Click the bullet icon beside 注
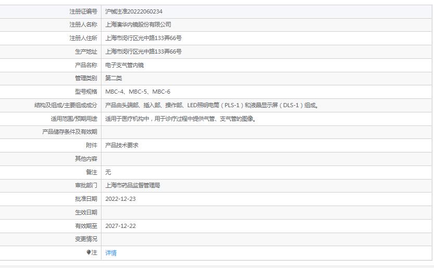Viewport: 434px width, 268px height. 88,252
